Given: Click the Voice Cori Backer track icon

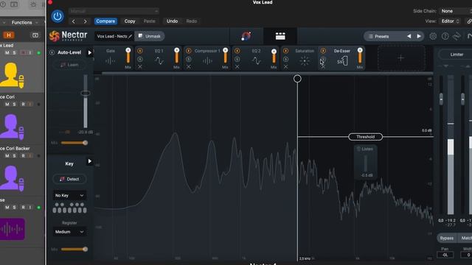Looking at the screenshot, I should (x=12, y=177).
